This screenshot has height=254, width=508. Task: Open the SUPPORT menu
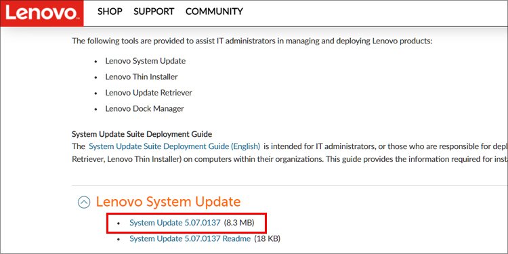(154, 12)
